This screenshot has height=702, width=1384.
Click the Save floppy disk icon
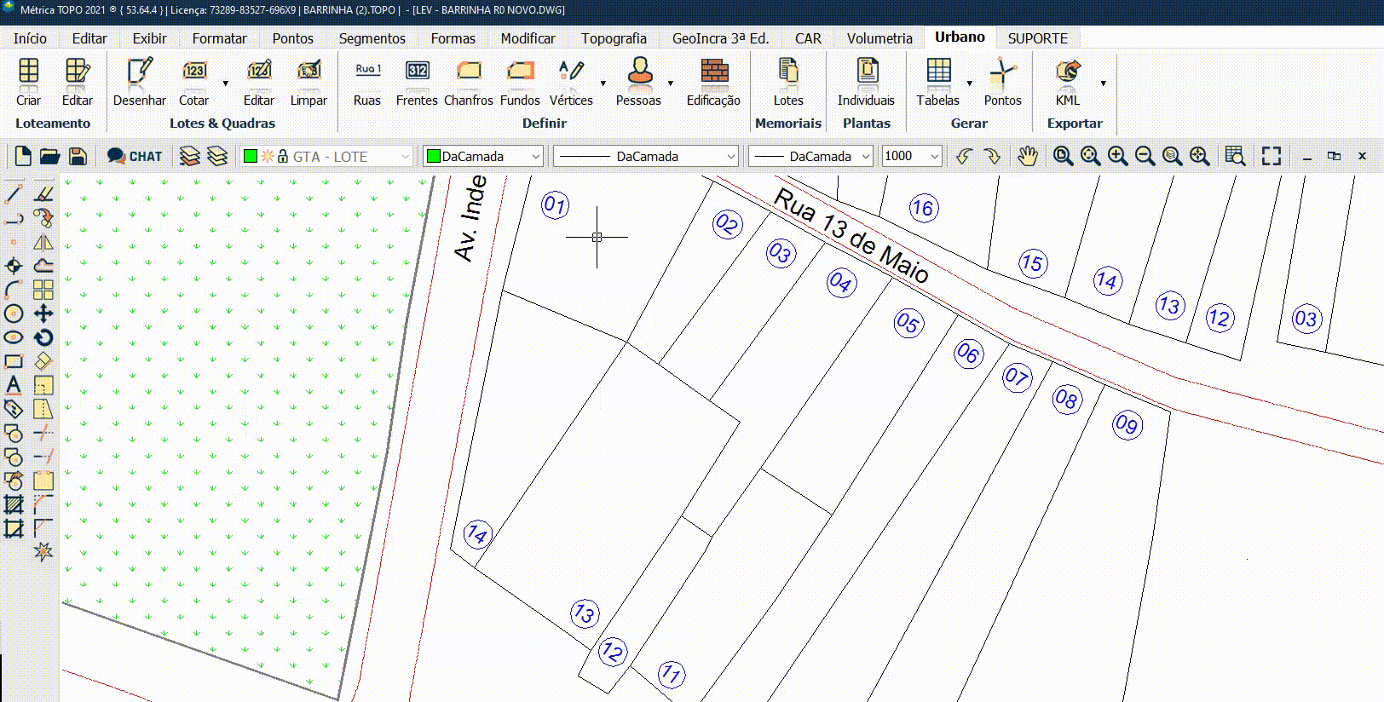78,156
